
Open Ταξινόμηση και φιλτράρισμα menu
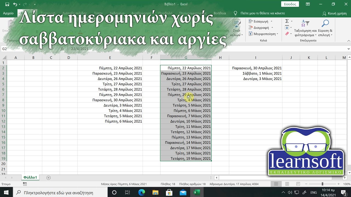305,28
